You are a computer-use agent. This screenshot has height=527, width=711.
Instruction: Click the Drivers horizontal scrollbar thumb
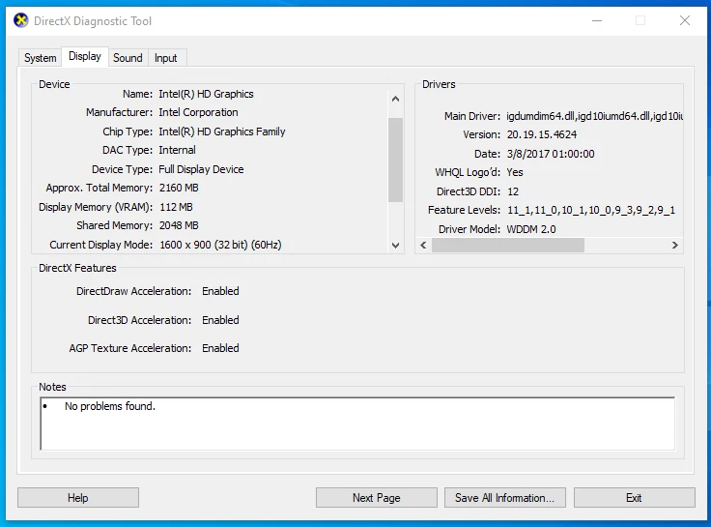pyautogui.click(x=508, y=245)
